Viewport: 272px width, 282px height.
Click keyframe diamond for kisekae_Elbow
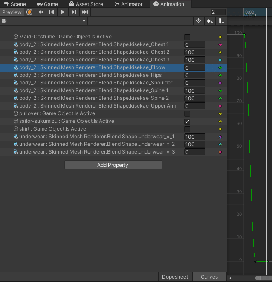point(220,68)
